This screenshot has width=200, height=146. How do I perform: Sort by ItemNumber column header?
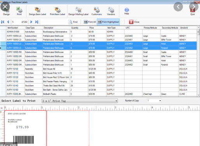[x=15, y=28]
